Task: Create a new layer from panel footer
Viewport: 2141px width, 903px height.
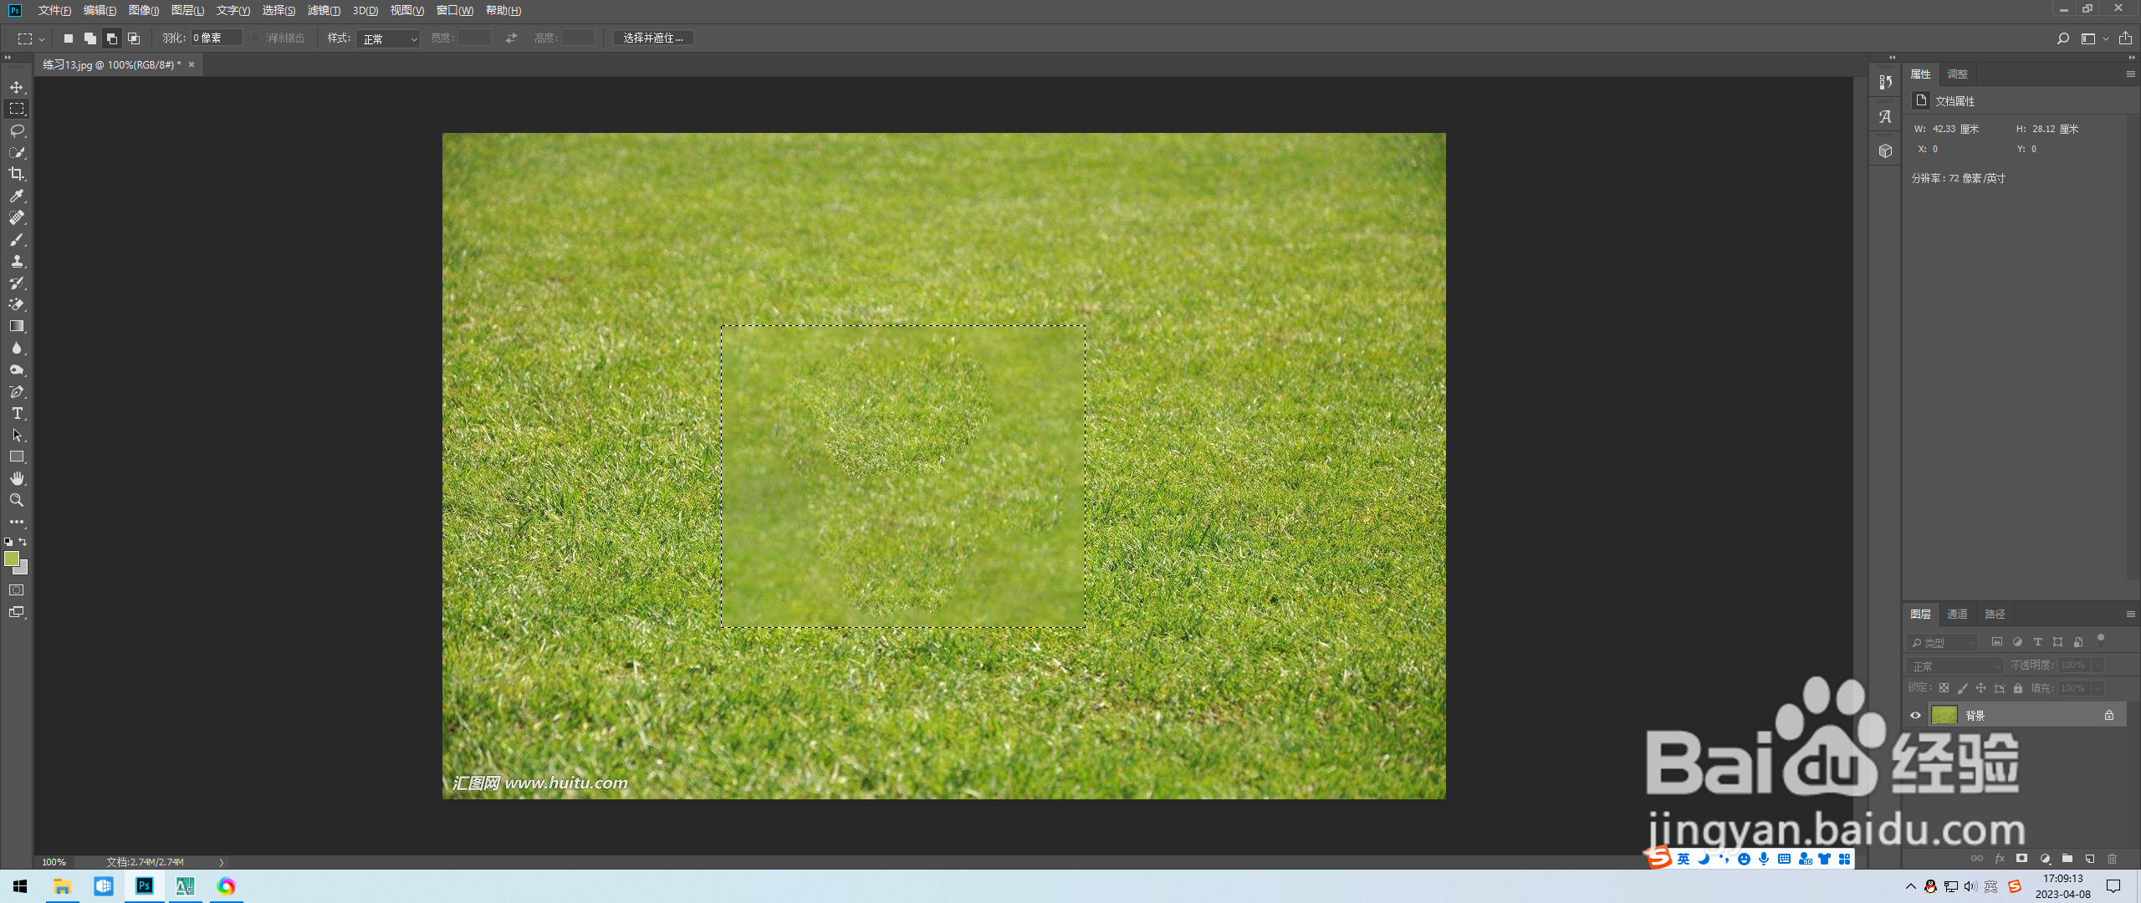Action: click(x=2090, y=859)
